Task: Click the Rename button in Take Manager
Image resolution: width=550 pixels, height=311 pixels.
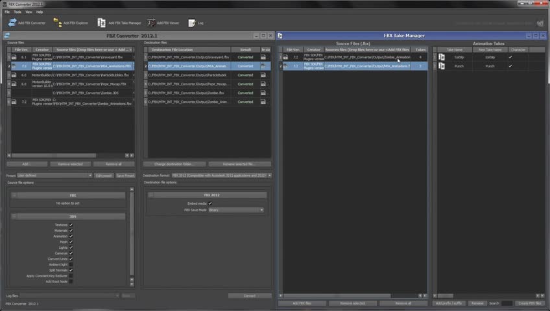Action: click(477, 303)
